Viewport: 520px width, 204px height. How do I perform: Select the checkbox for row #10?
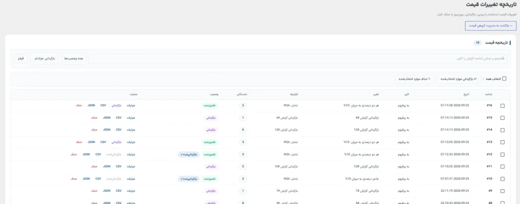(x=502, y=179)
